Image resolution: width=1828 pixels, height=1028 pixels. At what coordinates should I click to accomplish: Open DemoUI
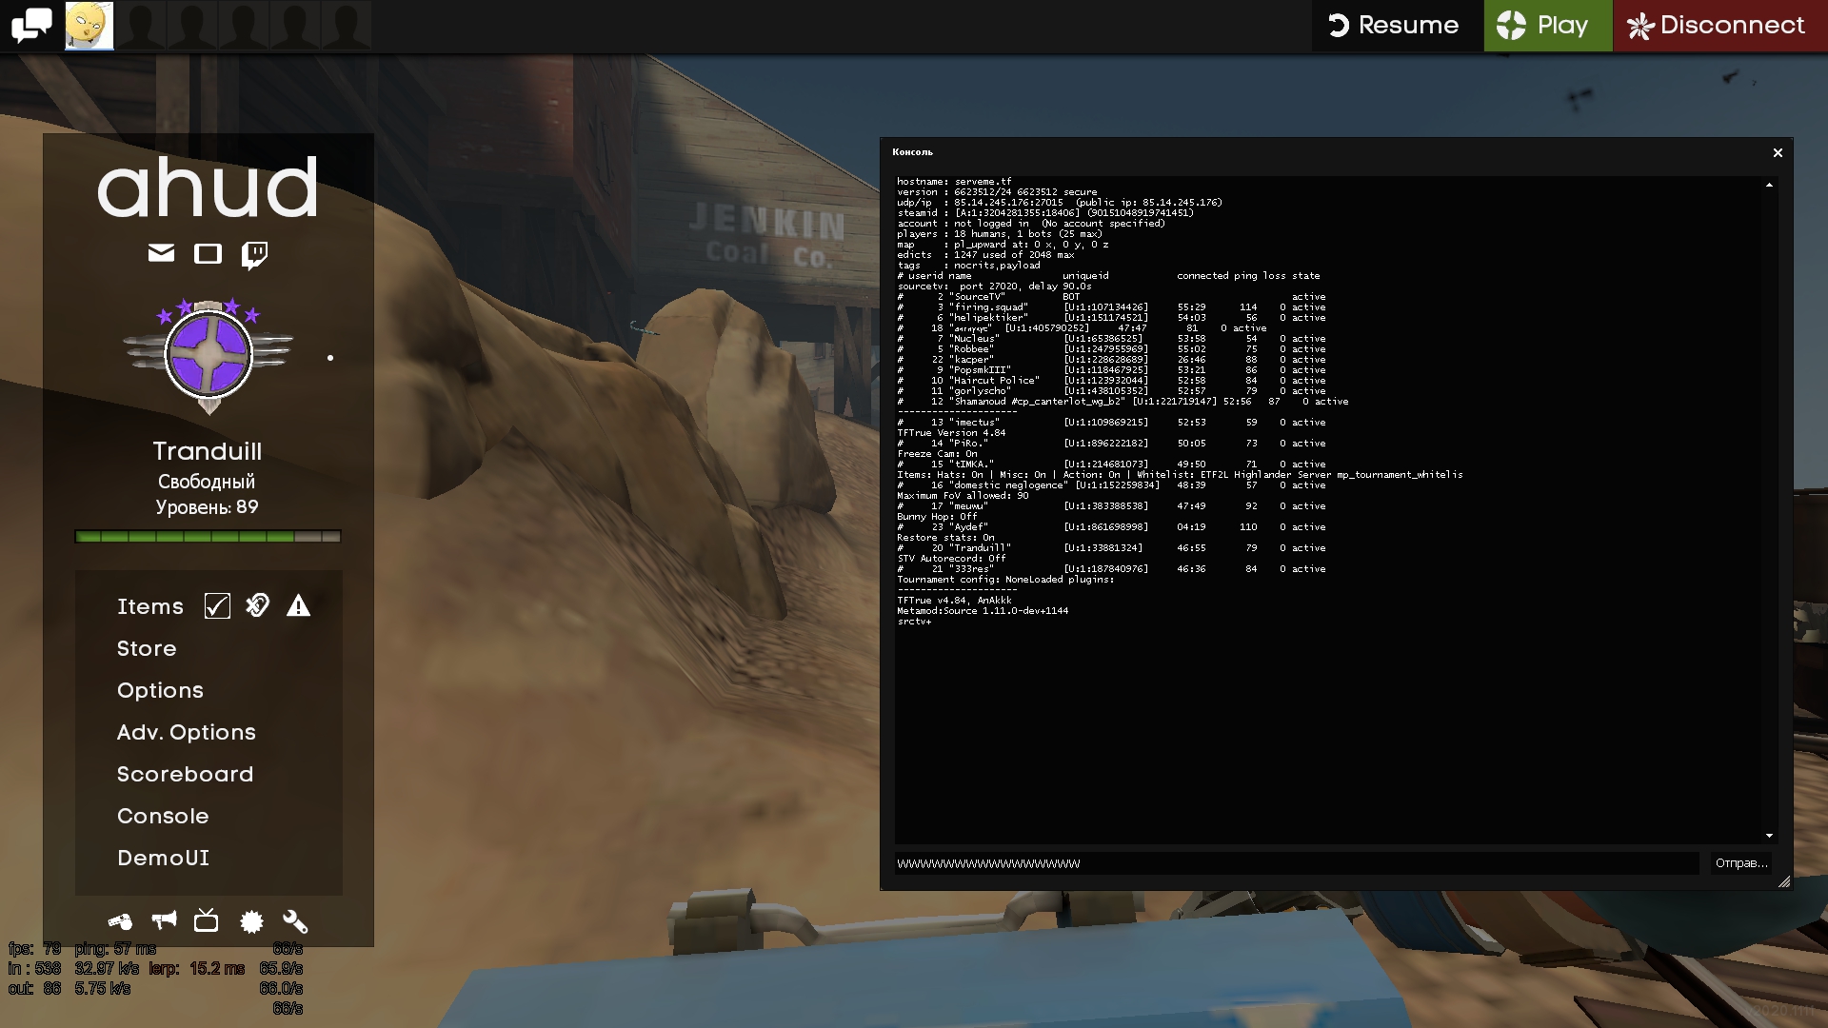pos(163,858)
